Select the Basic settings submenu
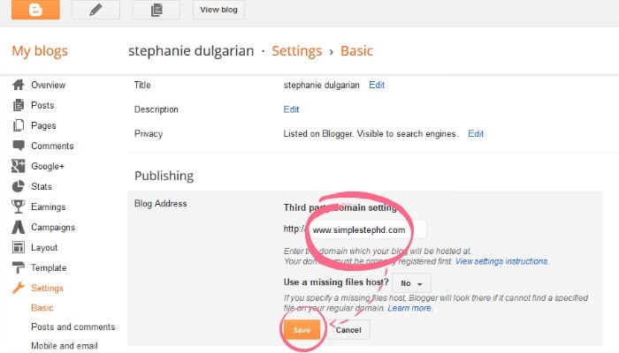The width and height of the screenshot is (619, 353). pyautogui.click(x=42, y=308)
